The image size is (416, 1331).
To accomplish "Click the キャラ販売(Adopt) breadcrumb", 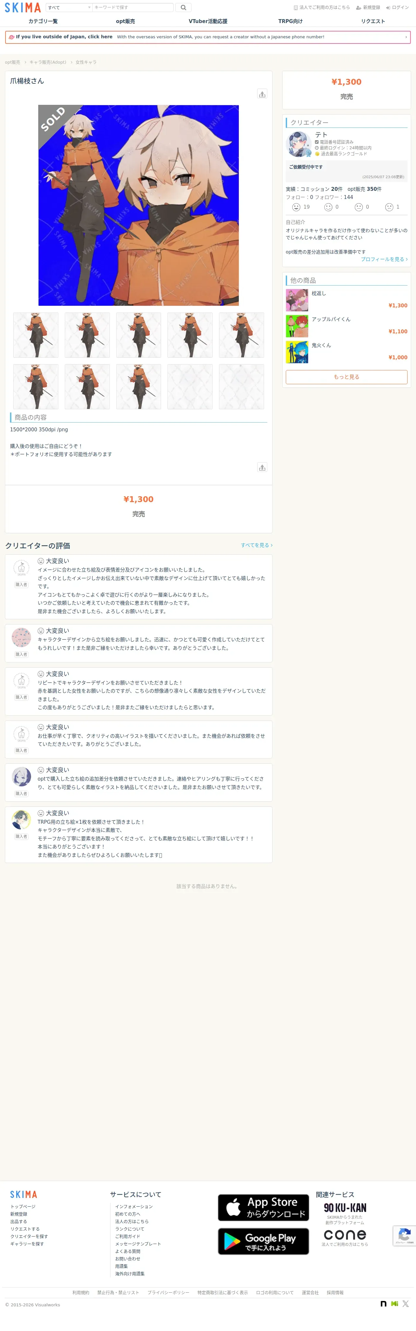I will (x=47, y=63).
